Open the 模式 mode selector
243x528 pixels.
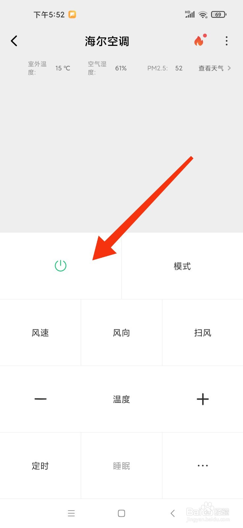coord(182,266)
